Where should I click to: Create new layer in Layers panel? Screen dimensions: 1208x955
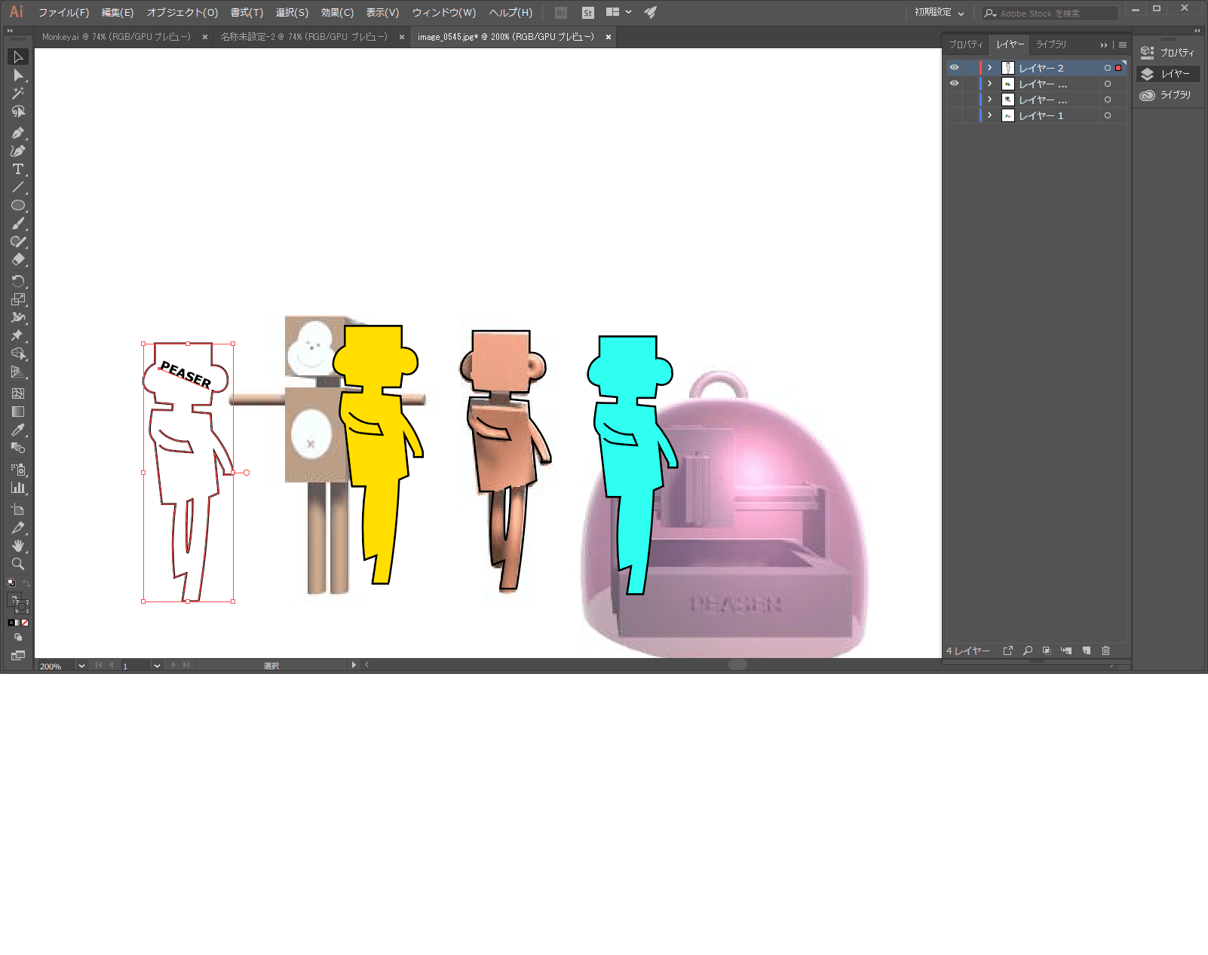tap(1087, 650)
